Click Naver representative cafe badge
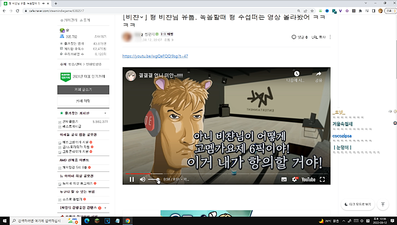 (x=66, y=76)
